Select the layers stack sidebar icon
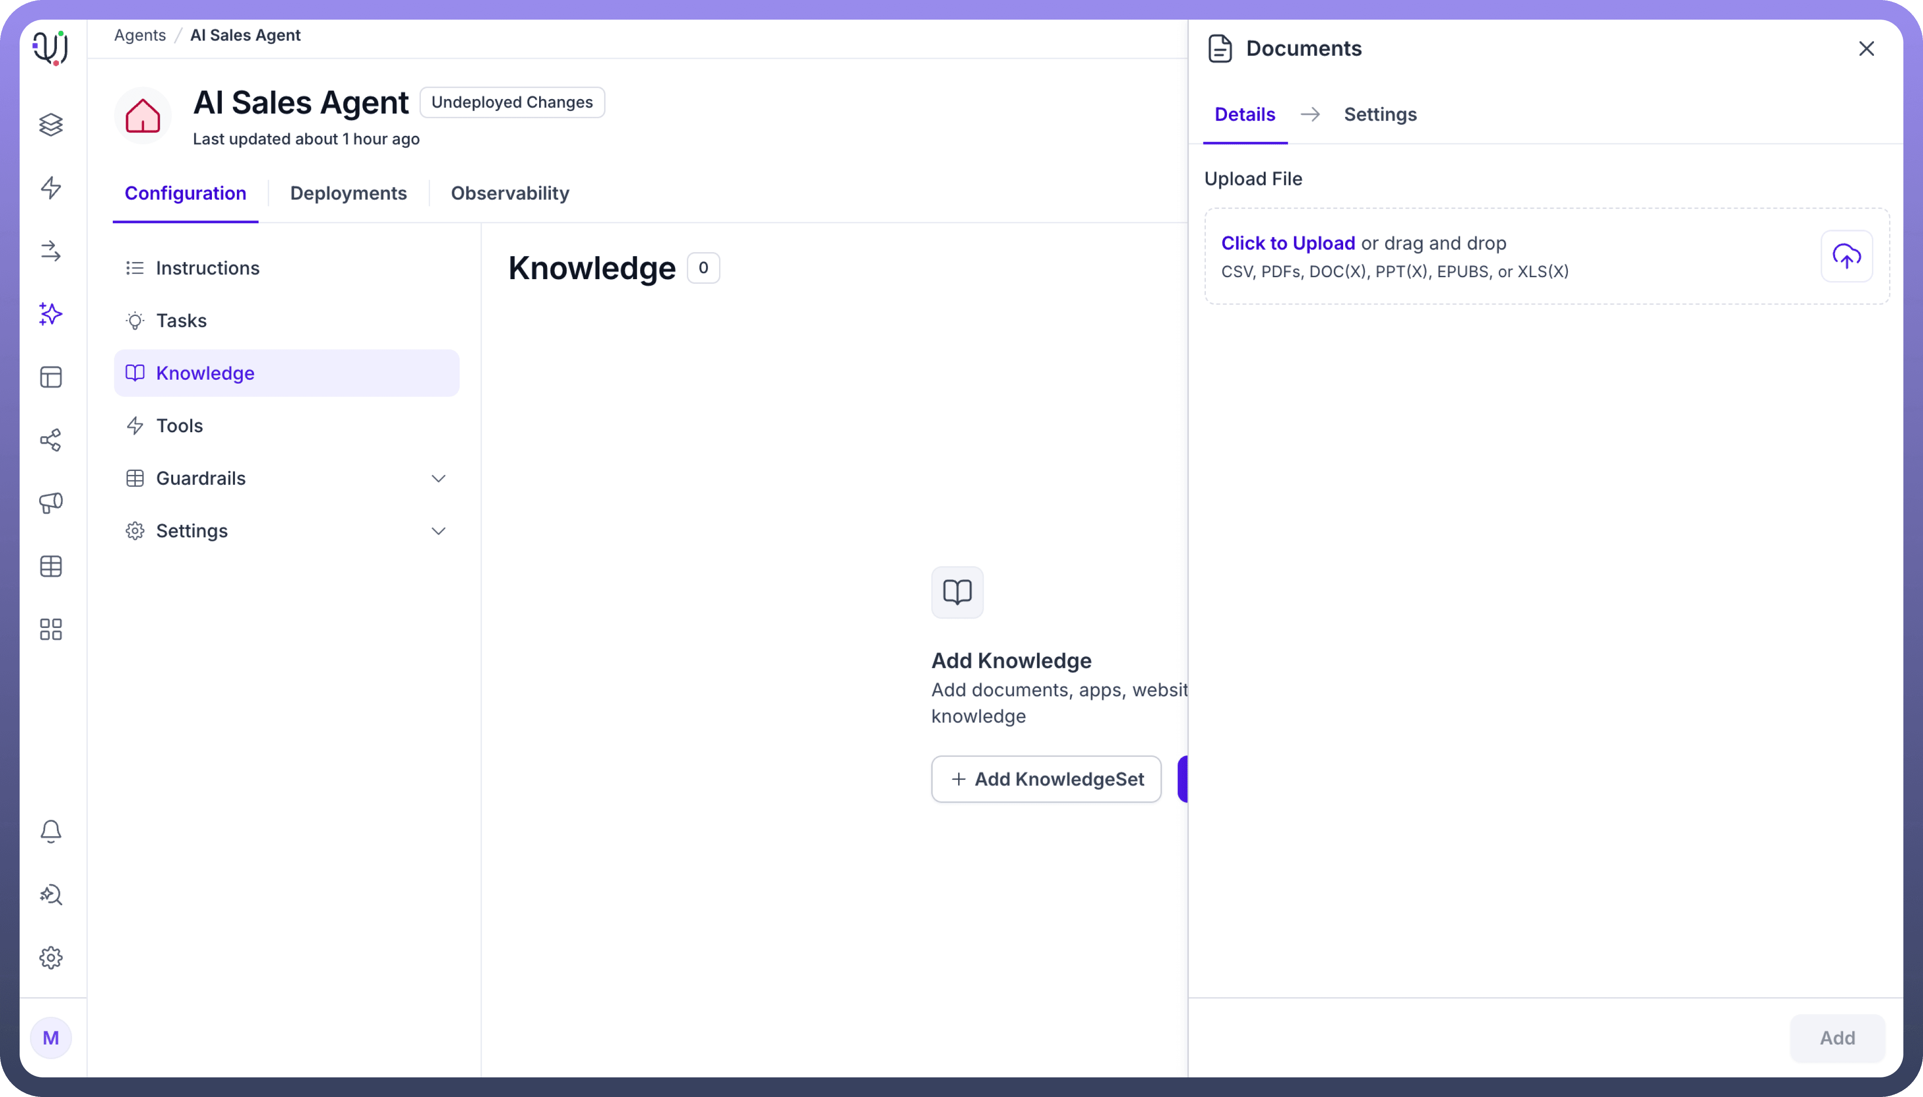Image resolution: width=1923 pixels, height=1097 pixels. pyautogui.click(x=51, y=124)
